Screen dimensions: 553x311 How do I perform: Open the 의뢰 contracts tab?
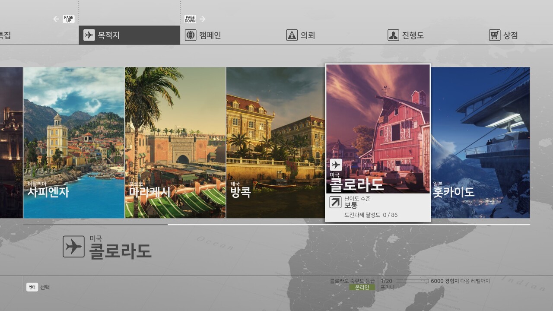tap(301, 35)
